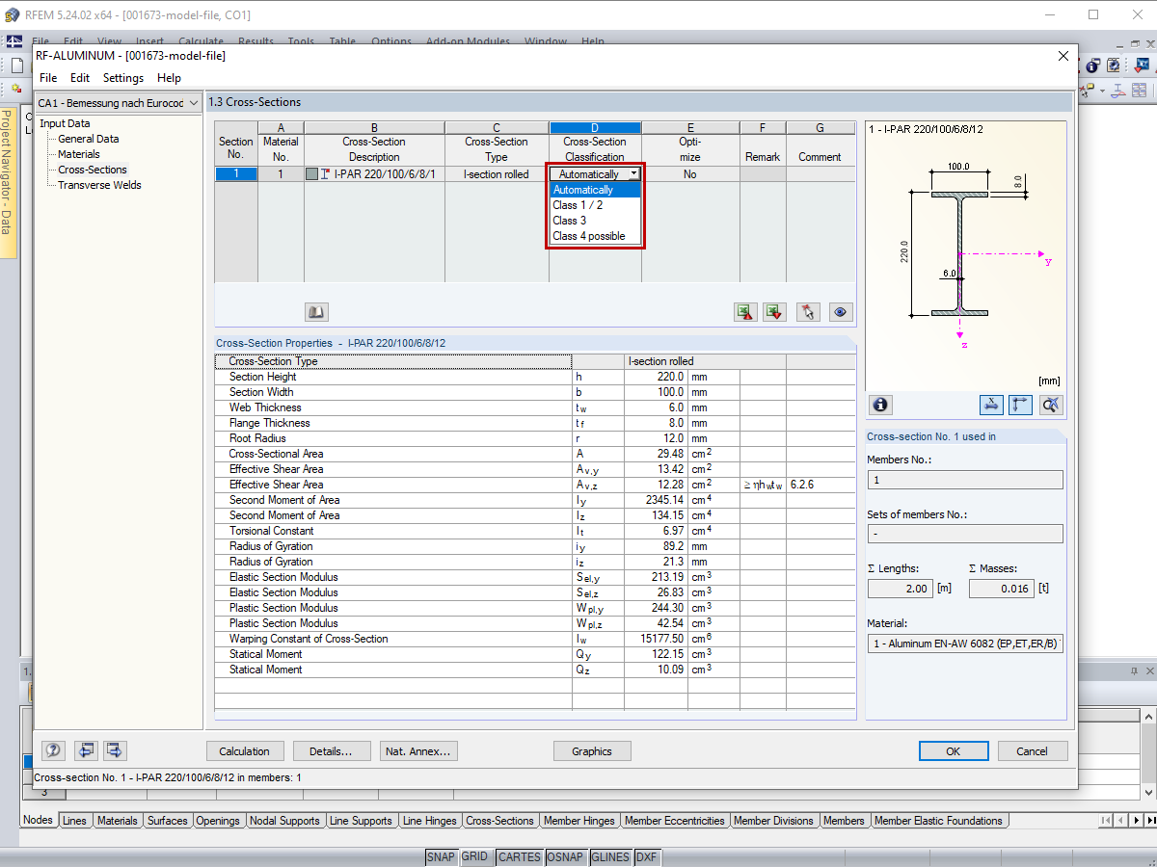This screenshot has height=867, width=1157.
Task: Click the Graphics button
Action: [x=592, y=751]
